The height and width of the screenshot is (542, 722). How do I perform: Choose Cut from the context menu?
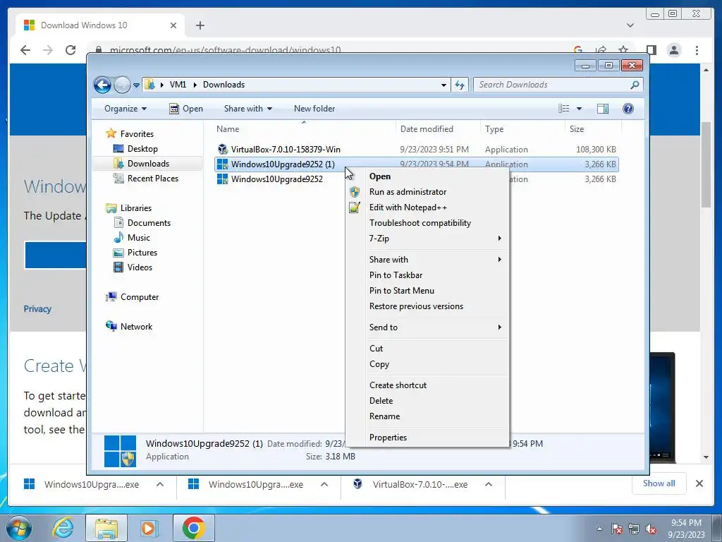tap(427, 349)
